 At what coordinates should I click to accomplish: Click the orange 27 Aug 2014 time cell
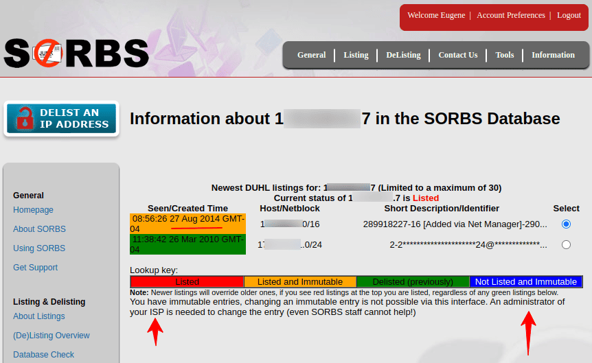point(187,224)
